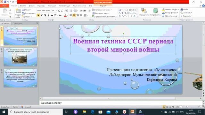
Task: Create a new slide (Создать слайд)
Action: tap(18, 13)
